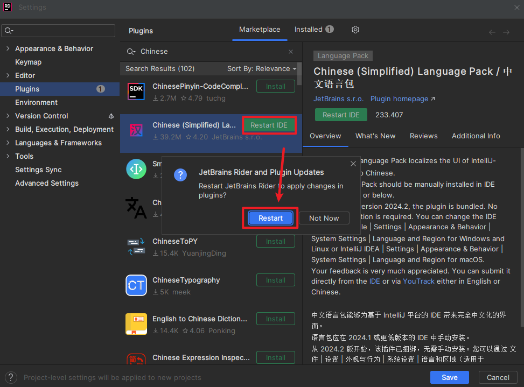
Task: Open the Reviews tab
Action: (423, 136)
